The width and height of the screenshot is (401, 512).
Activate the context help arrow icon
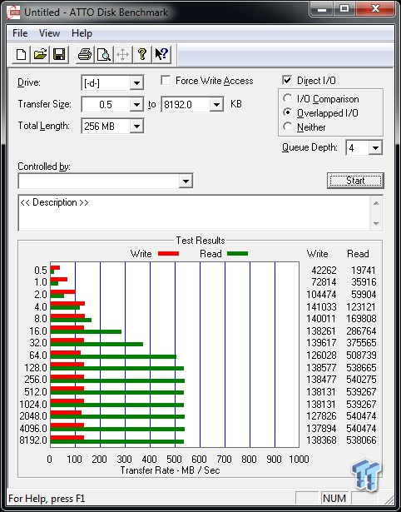point(161,54)
